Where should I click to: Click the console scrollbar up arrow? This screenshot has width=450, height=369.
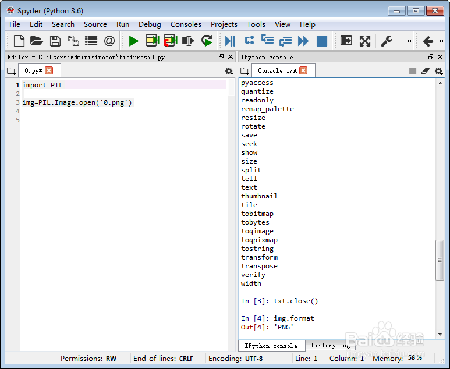pos(440,83)
